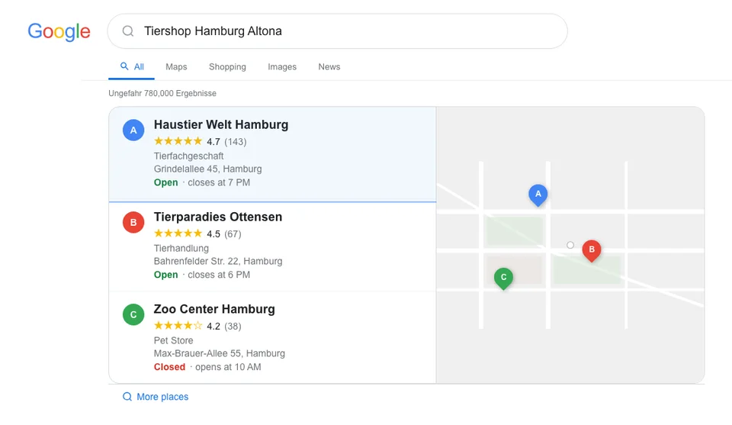The width and height of the screenshot is (732, 425).
Task: Click the search magnifier icon in search box
Action: click(x=128, y=31)
